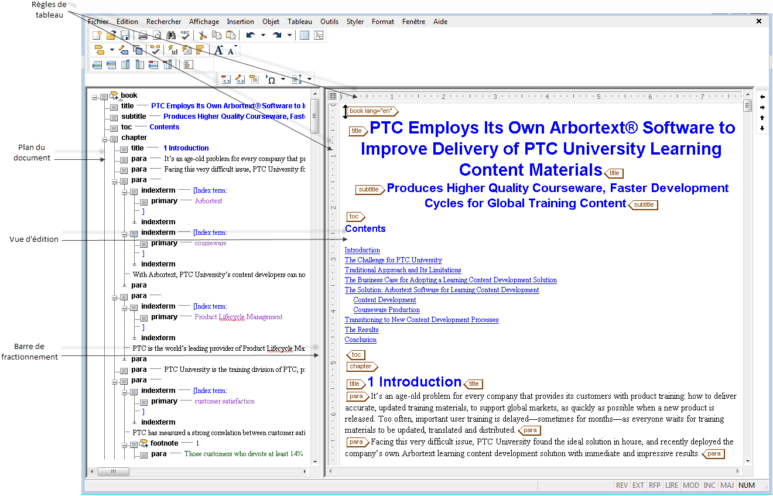Click the Omega special character icon
The height and width of the screenshot is (496, 773).
click(271, 79)
